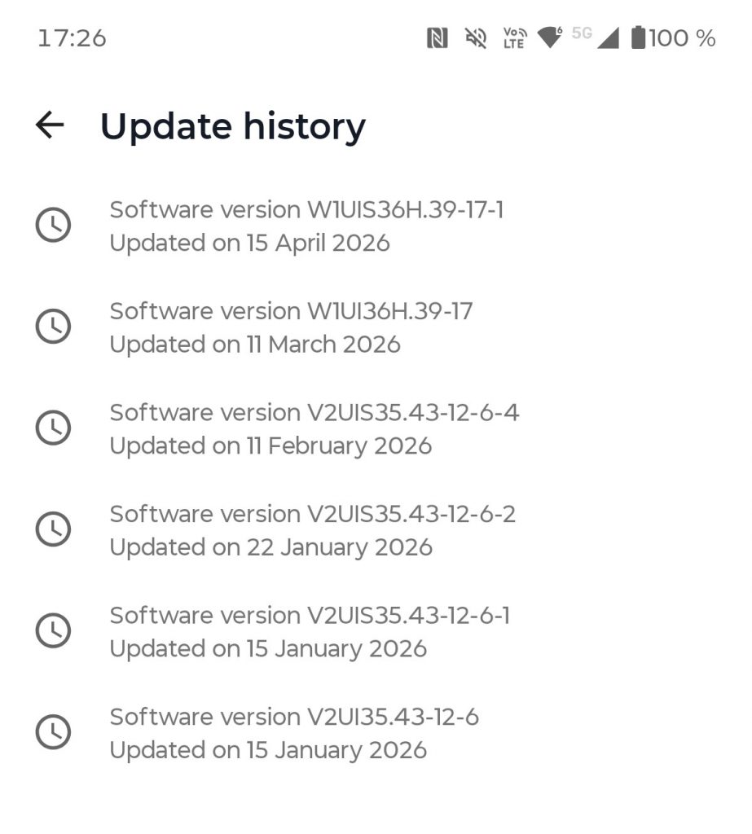The height and width of the screenshot is (834, 752).
Task: Tap the Wi-Fi status icon
Action: click(x=550, y=37)
